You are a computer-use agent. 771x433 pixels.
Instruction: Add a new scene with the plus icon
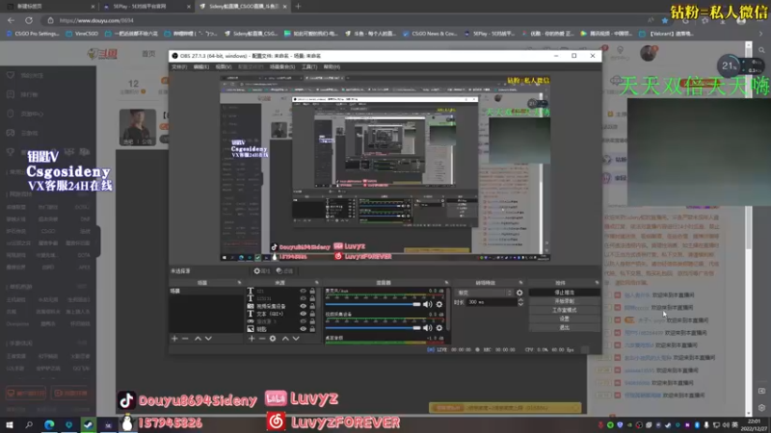pos(174,339)
